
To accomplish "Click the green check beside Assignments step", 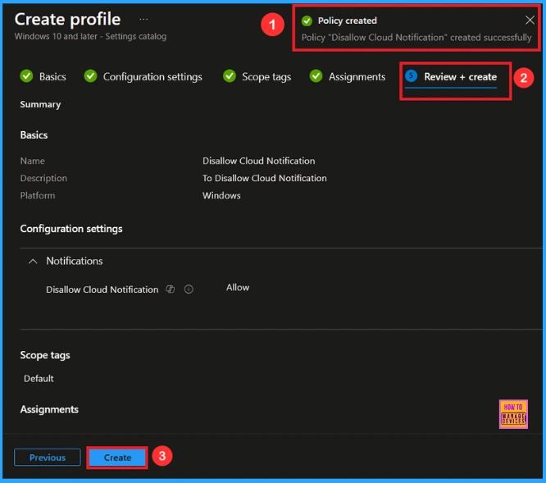I will [316, 76].
